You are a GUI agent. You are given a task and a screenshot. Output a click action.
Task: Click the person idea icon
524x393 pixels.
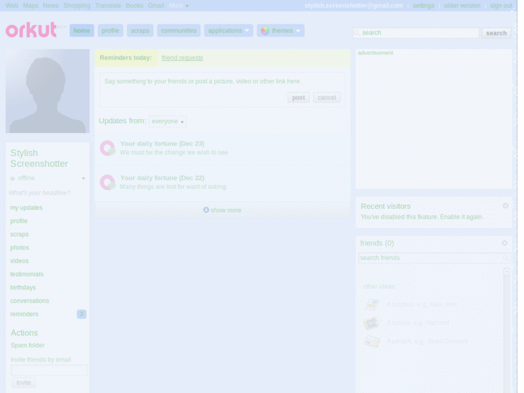click(x=372, y=341)
